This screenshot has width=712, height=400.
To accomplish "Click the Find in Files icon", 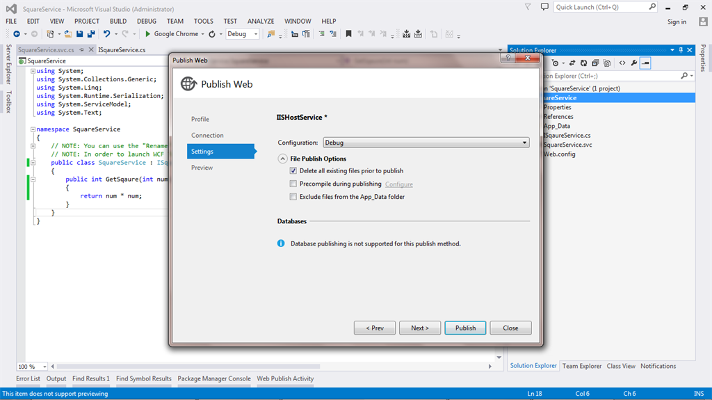I will 271,34.
